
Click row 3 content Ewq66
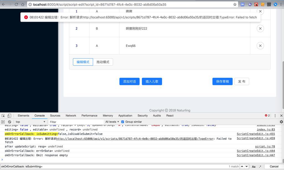click(x=131, y=46)
